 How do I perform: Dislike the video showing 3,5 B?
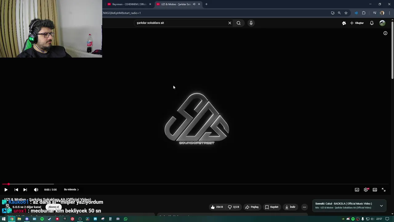[x=233, y=207]
